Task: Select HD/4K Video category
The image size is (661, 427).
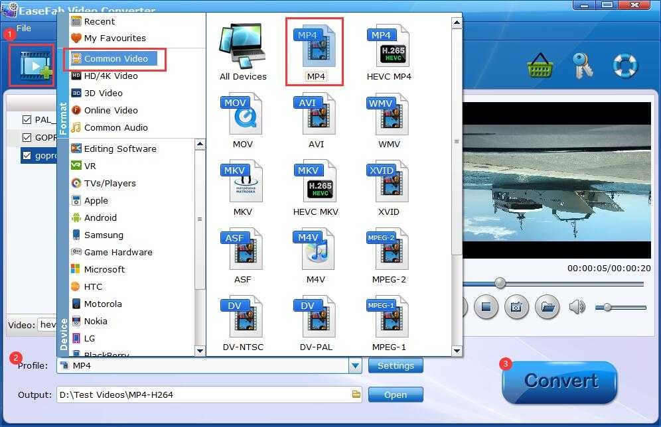Action: click(x=110, y=76)
